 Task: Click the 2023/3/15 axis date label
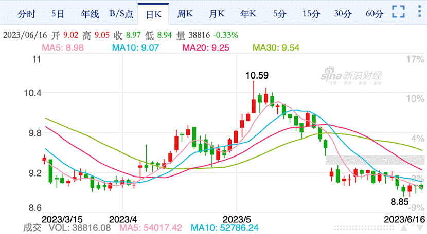click(x=62, y=219)
